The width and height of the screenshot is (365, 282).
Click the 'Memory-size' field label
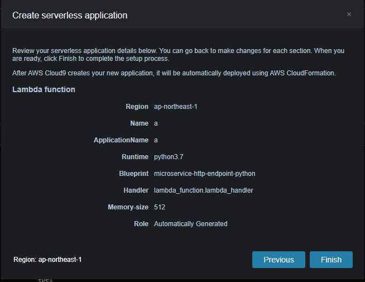coord(128,207)
